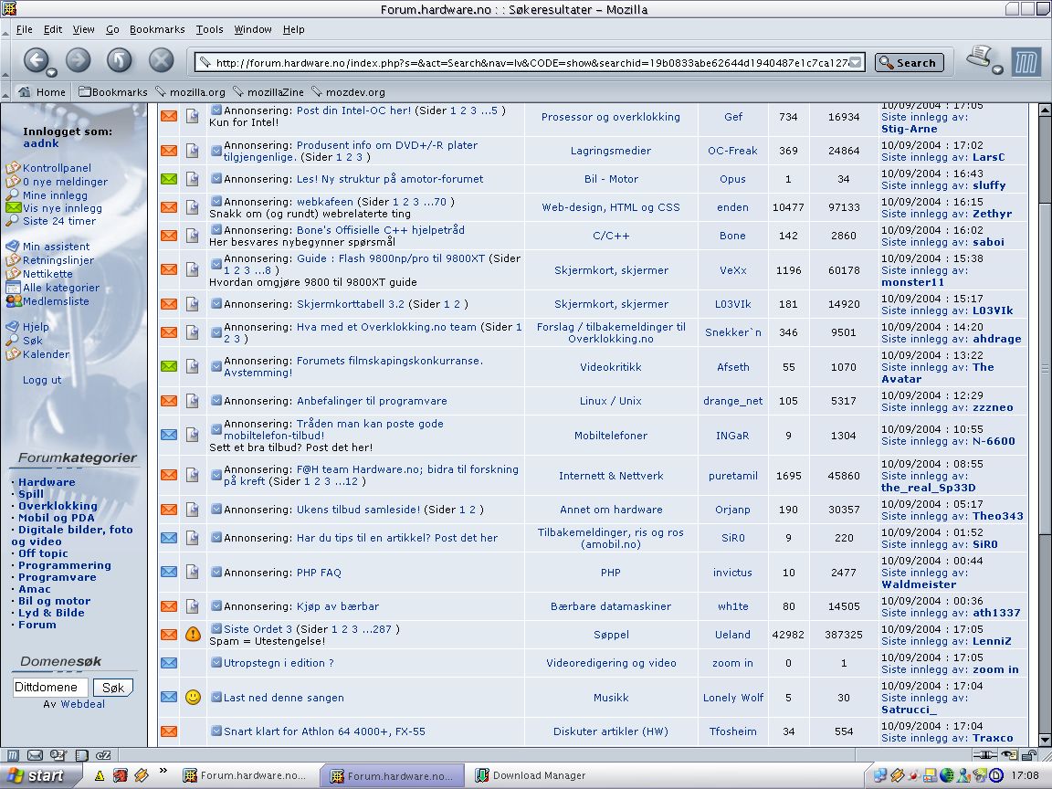Viewport: 1052px width, 789px height.
Task: Click the Print icon in toolbar
Action: (979, 57)
